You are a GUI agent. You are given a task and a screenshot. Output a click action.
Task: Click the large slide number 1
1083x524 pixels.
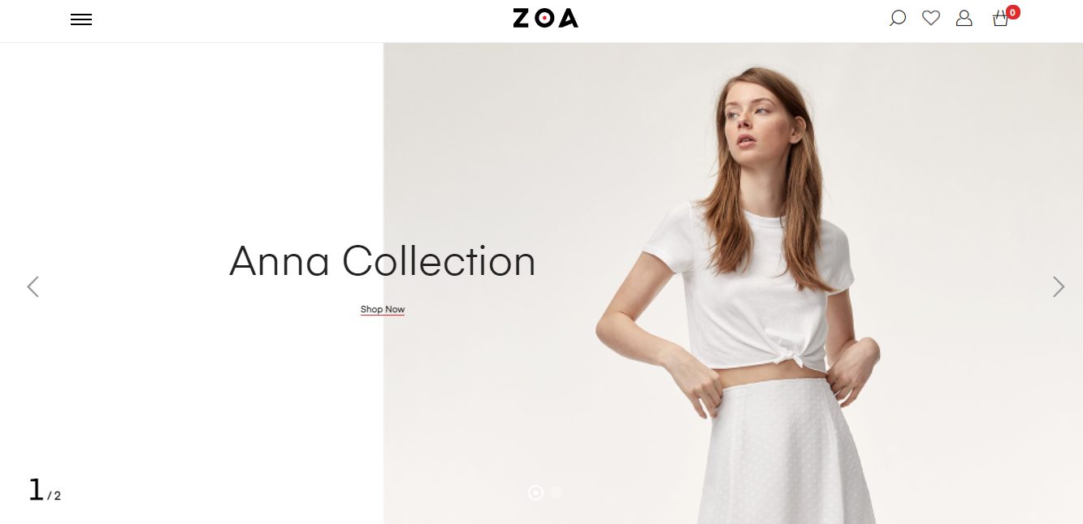[36, 490]
